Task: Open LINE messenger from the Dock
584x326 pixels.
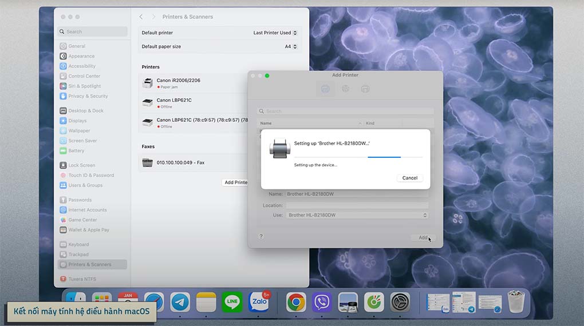Action: point(232,302)
